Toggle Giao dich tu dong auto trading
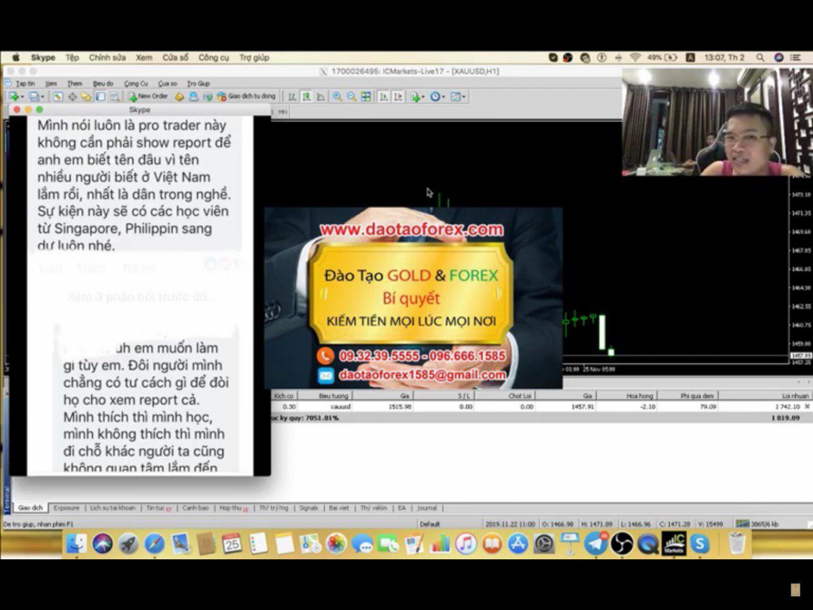This screenshot has width=813, height=610. tap(246, 96)
